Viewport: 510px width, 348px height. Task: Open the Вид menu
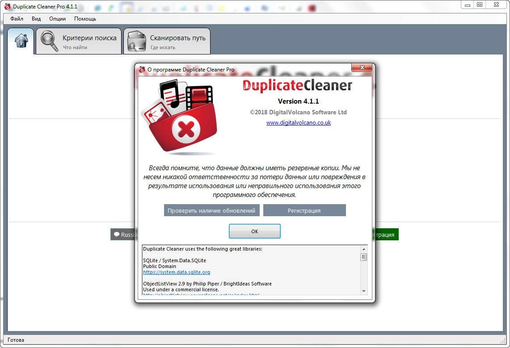[36, 18]
